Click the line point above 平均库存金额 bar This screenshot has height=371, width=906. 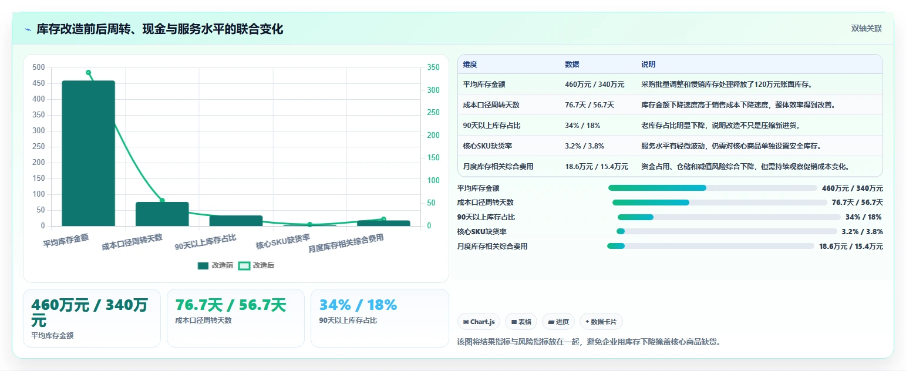click(89, 73)
